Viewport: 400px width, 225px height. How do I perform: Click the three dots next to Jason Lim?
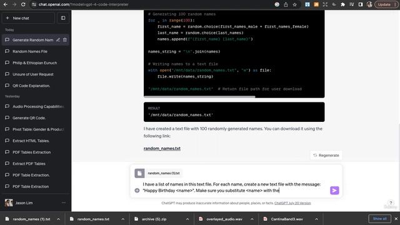tap(64, 202)
